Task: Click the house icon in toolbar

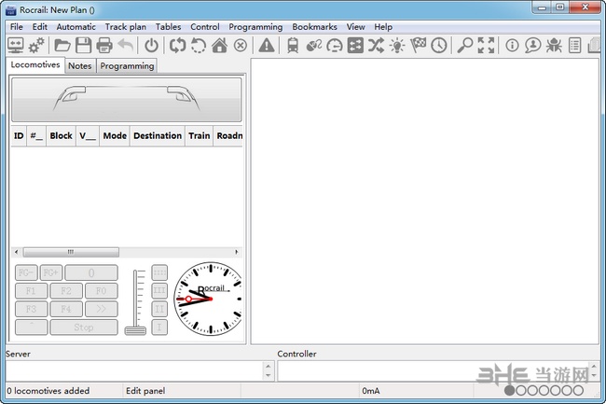Action: [x=219, y=45]
